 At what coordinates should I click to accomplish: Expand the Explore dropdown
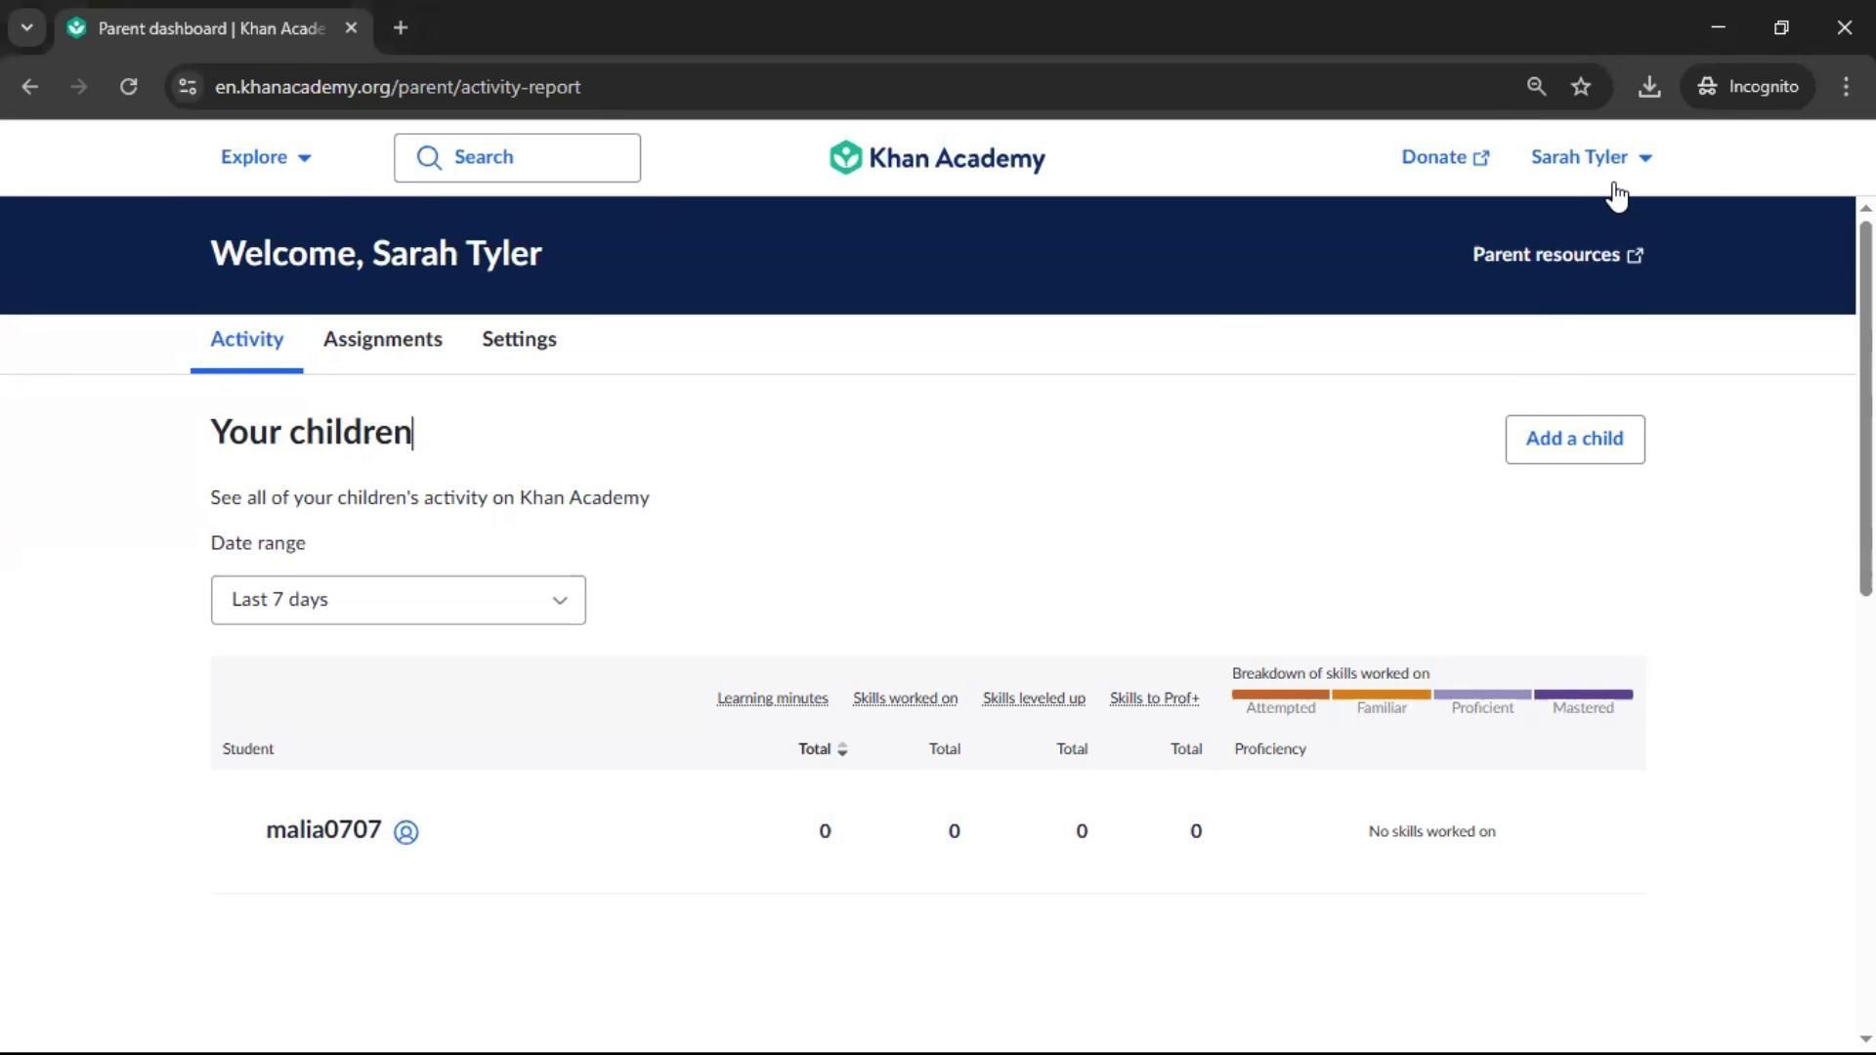[x=265, y=157]
